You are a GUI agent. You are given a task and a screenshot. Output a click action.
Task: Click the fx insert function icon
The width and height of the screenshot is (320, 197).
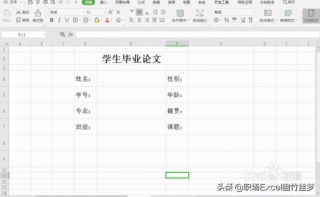click(x=70, y=34)
